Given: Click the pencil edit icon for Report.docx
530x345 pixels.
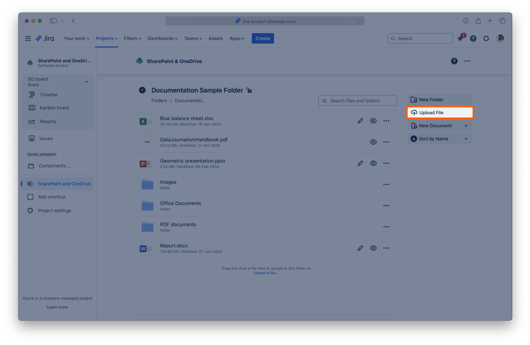Looking at the screenshot, I should [360, 248].
